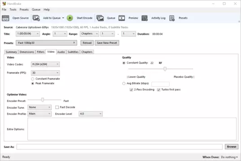Viewport: 241px width, 161px height.
Task: Click the Save As path field
Action: pyautogui.click(x=119, y=147)
